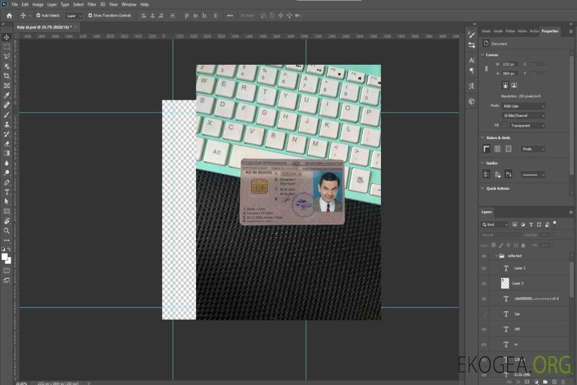The height and width of the screenshot is (385, 577).
Task: Select the Zoom tool
Action: point(6,230)
